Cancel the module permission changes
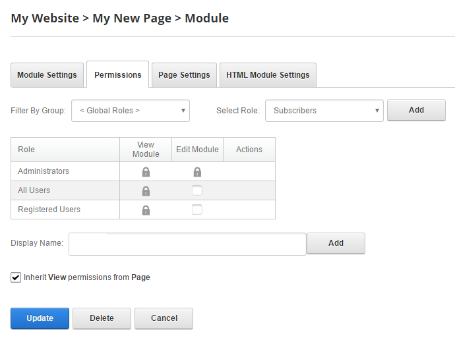This screenshot has height=340, width=455. (164, 318)
